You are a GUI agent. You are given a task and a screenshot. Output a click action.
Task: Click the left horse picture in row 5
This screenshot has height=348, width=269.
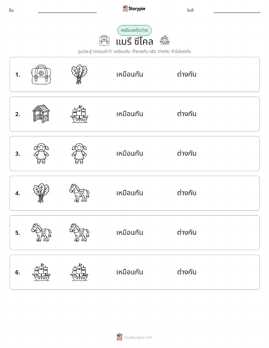pyautogui.click(x=41, y=233)
